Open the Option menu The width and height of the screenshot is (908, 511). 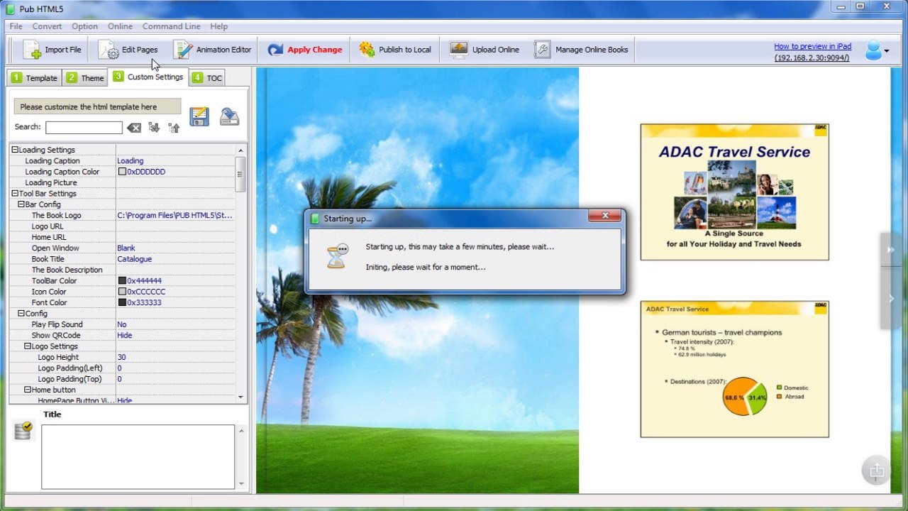pyautogui.click(x=84, y=26)
